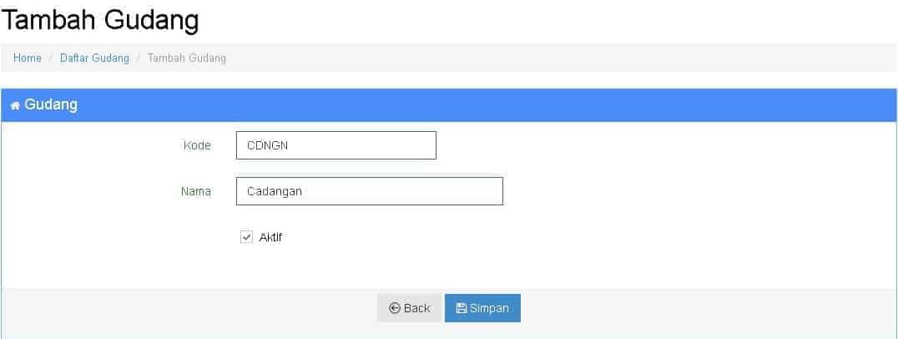Select the Tambah Gudang breadcrumb item
This screenshot has height=339, width=898.
coord(187,58)
